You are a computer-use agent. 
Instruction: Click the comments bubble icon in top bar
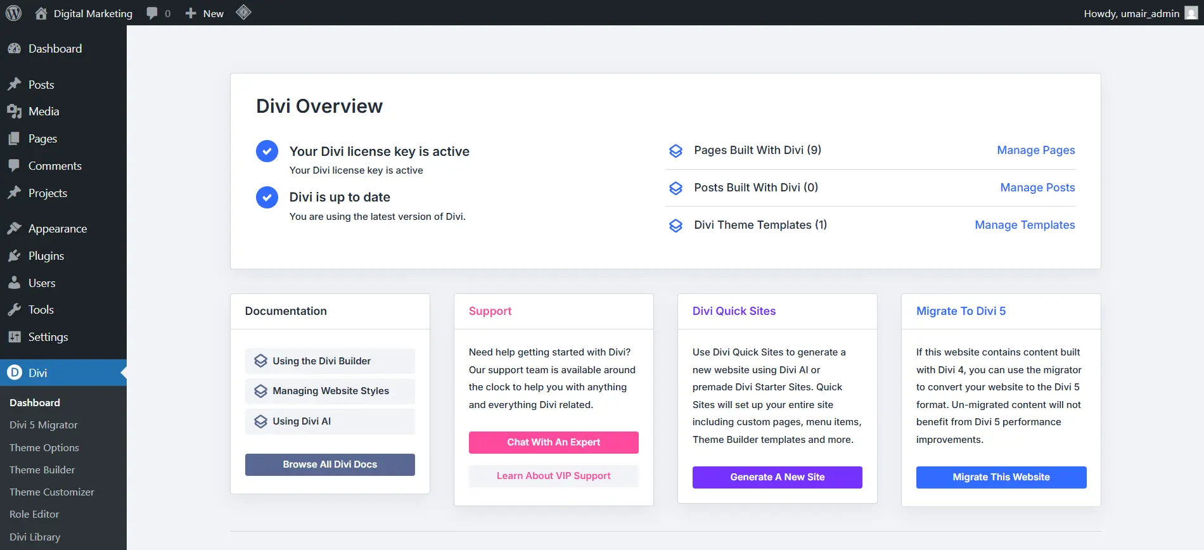pos(152,13)
